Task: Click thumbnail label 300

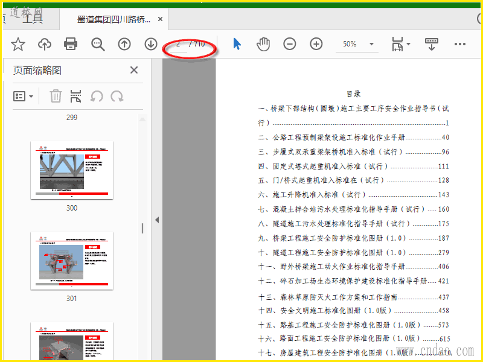Action: pyautogui.click(x=72, y=208)
